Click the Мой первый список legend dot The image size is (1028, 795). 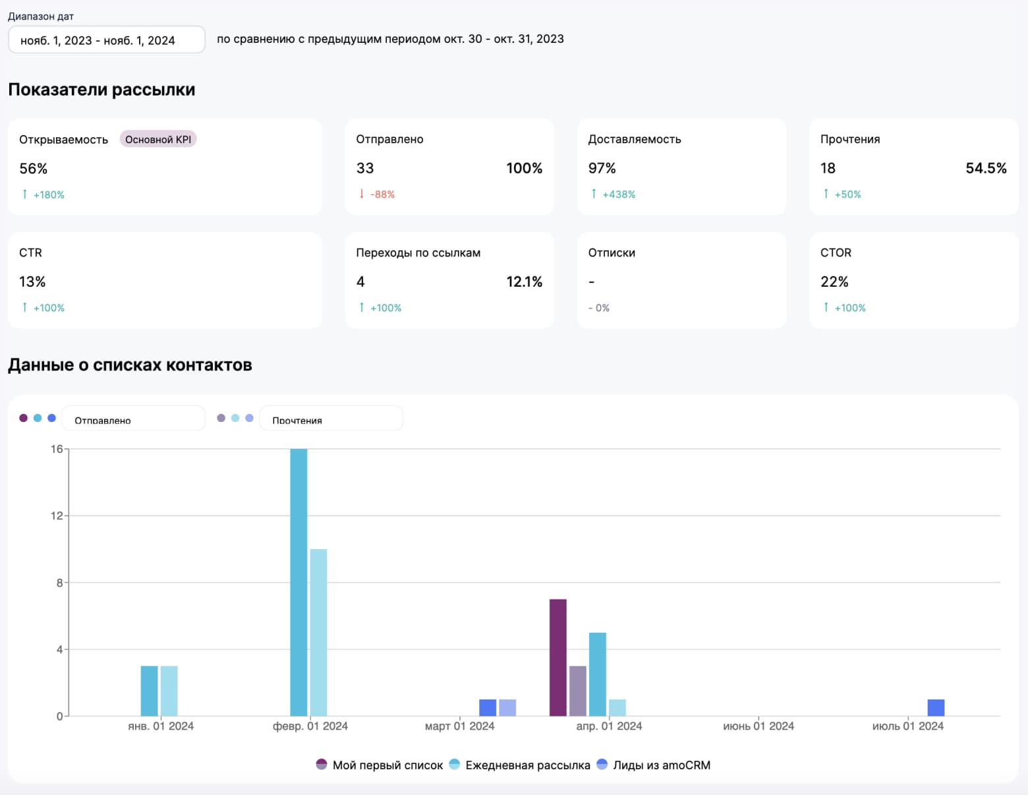click(322, 765)
